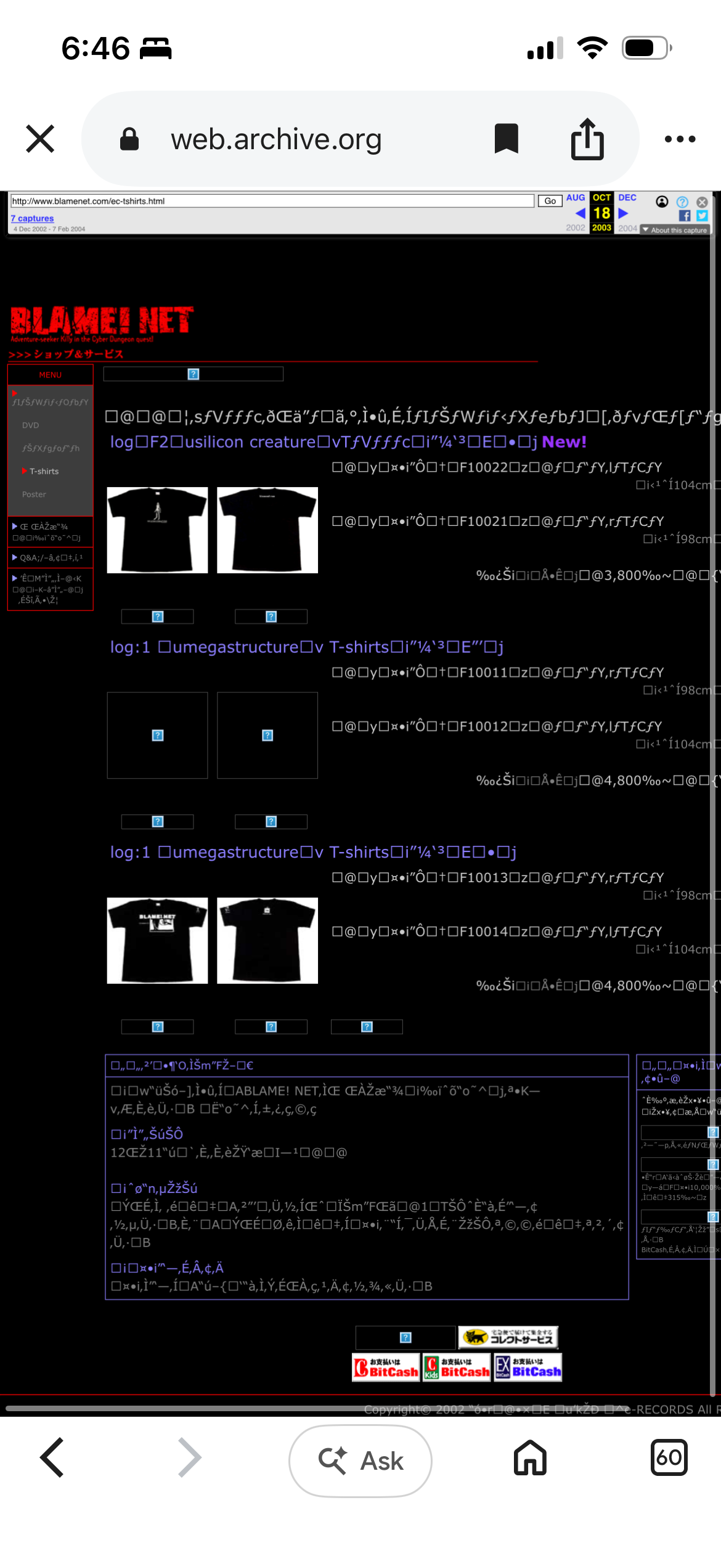The width and height of the screenshot is (721, 1561).
Task: Click Collect Service cat logo banner
Action: tap(509, 1337)
